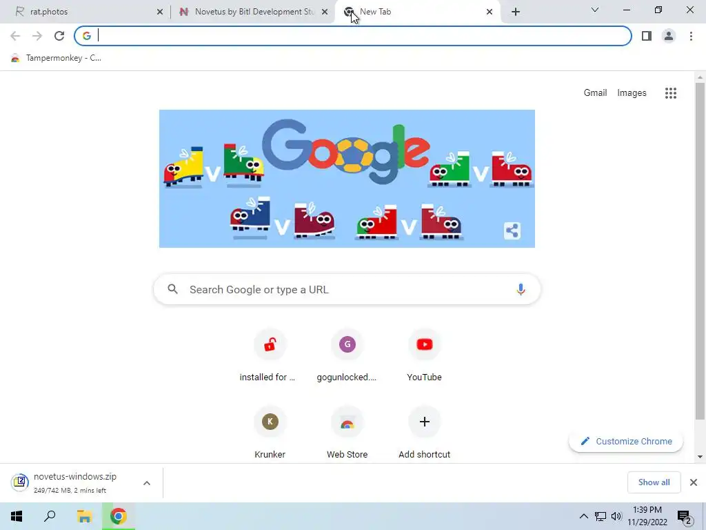Open network status tray icon
The image size is (706, 530).
pyautogui.click(x=601, y=516)
